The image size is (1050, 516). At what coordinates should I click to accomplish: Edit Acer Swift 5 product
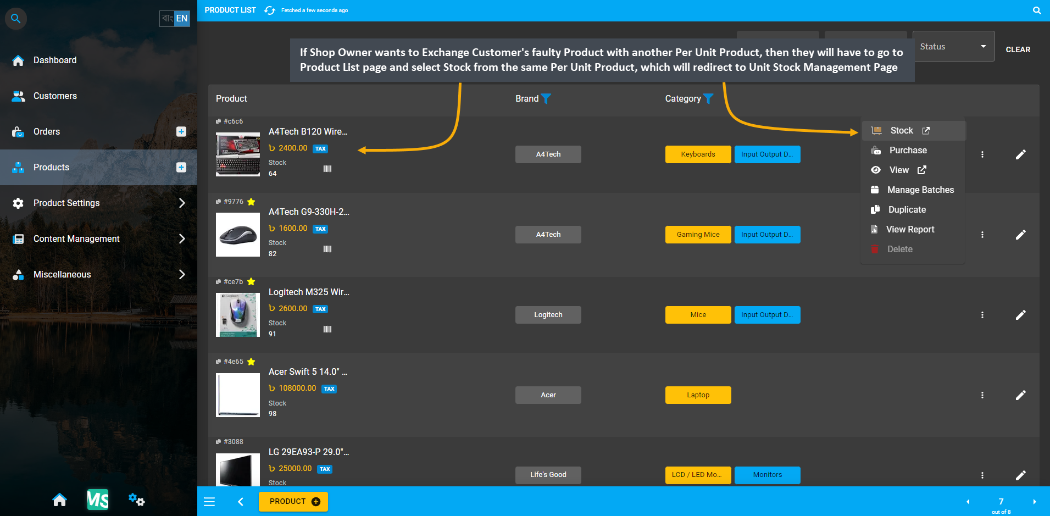pos(1021,395)
